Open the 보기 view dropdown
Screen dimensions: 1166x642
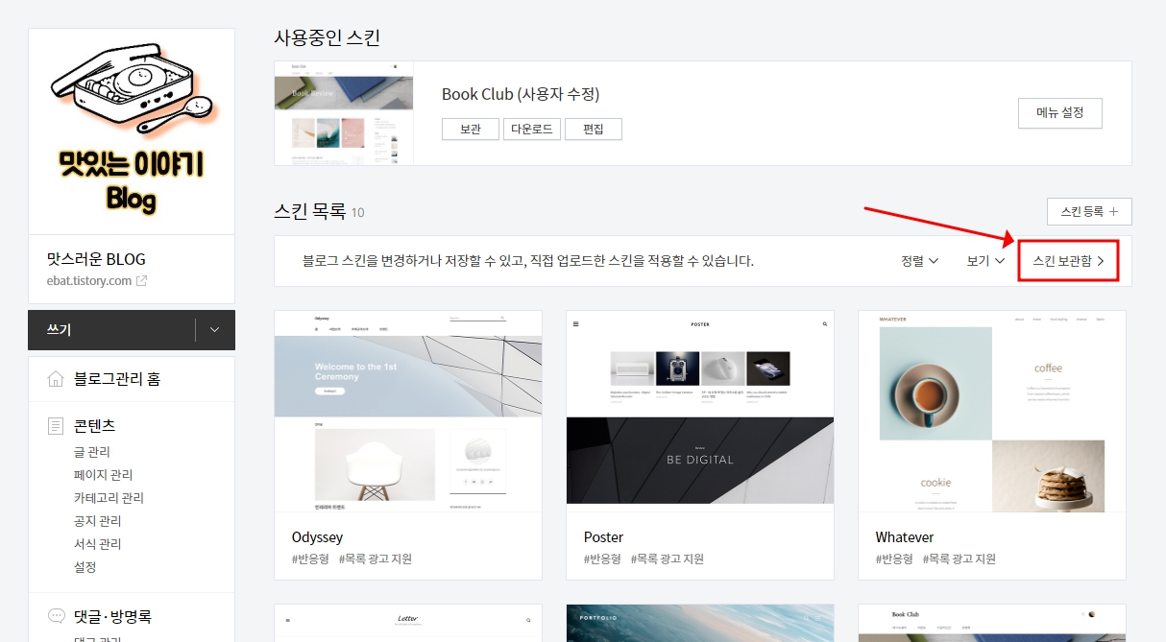[985, 261]
